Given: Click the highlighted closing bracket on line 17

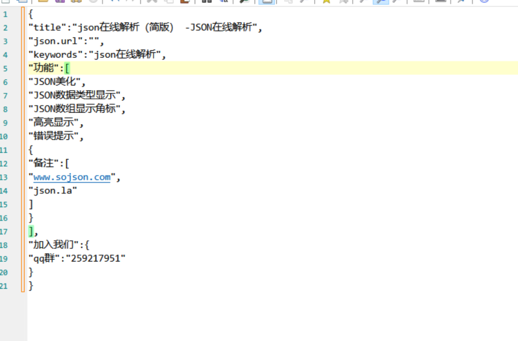Looking at the screenshot, I should pyautogui.click(x=31, y=231).
